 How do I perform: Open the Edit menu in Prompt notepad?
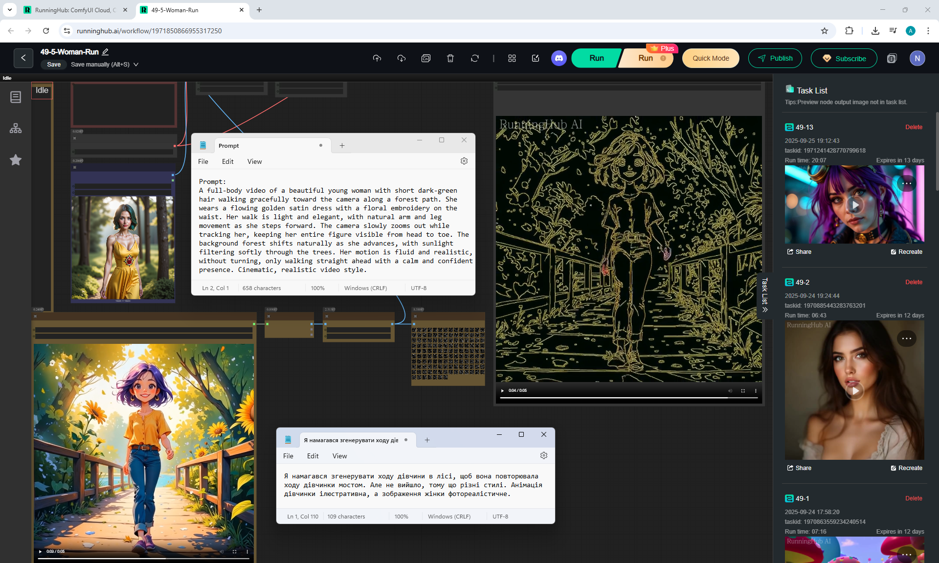coord(227,161)
